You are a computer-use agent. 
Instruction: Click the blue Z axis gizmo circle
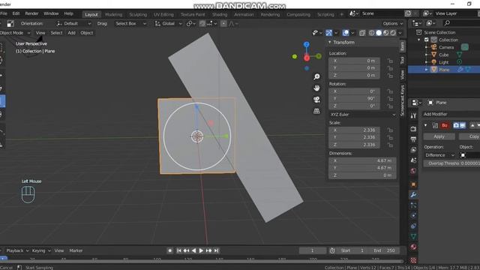point(307,45)
